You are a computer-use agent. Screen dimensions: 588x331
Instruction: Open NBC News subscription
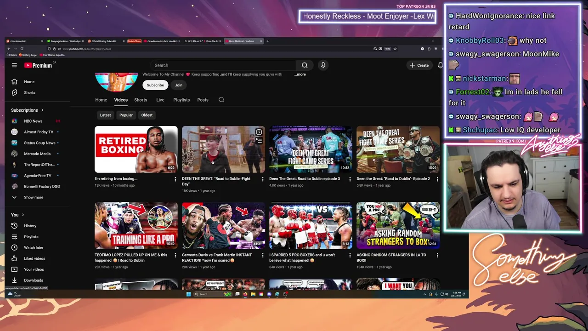[x=33, y=121]
